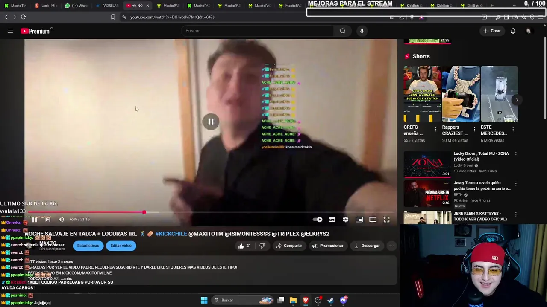Viewport: 547px width, 307px height.
Task: Pause the video with the player pause button
Action: pos(35,219)
